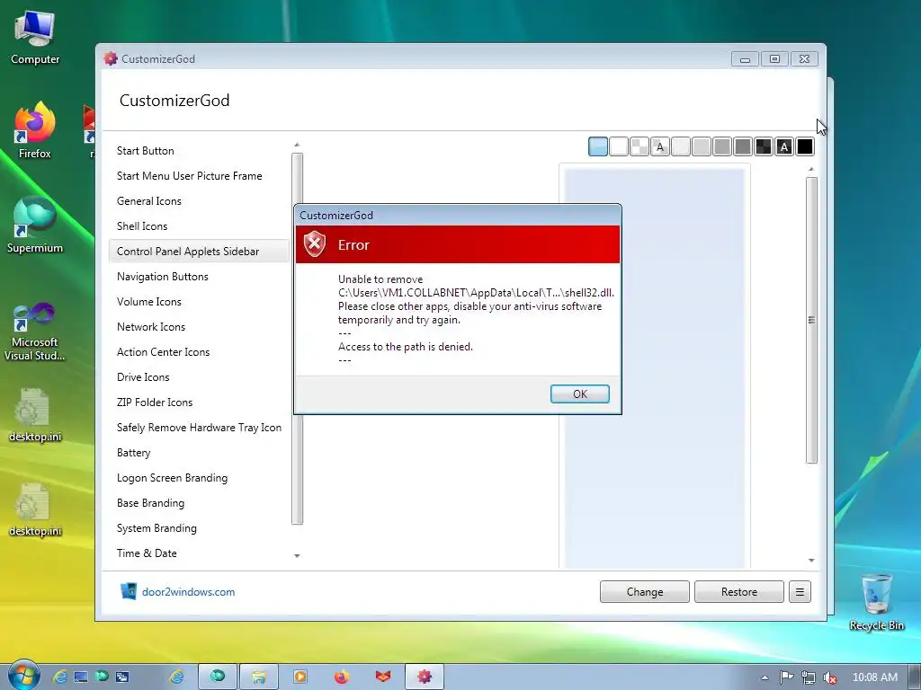The image size is (921, 690).
Task: Open the Windows Explorer taskbar button
Action: tap(258, 677)
